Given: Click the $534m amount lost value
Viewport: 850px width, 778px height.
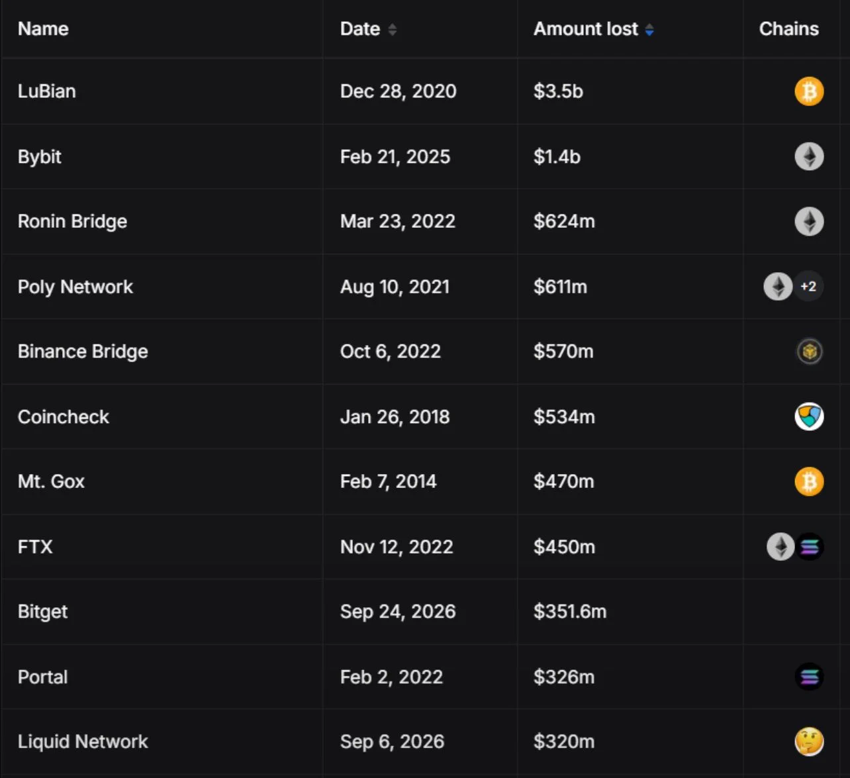Looking at the screenshot, I should pyautogui.click(x=565, y=416).
